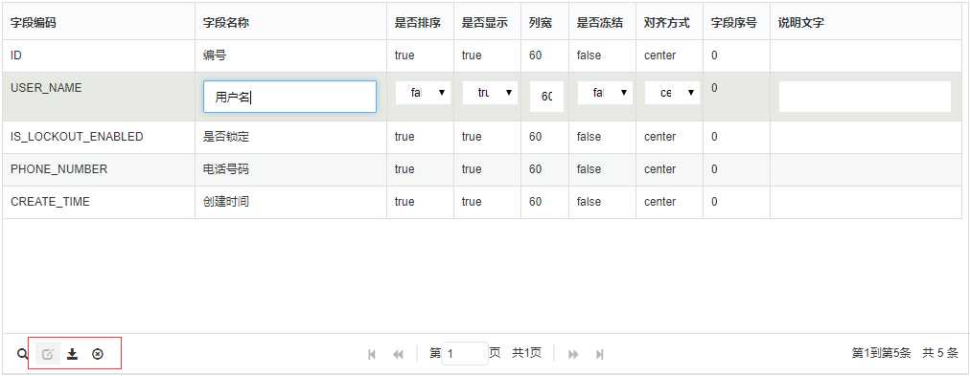Viewport: 970px width, 376px height.
Task: Open the 是否冻结 dropdown in USER_NAME row
Action: coord(605,93)
